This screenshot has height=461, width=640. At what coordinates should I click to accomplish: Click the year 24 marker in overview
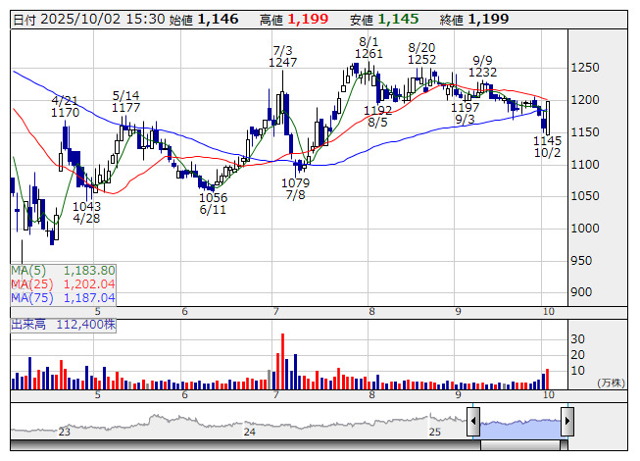[x=249, y=432]
